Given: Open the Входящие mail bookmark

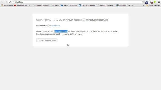Looking at the screenshot, I should pos(125,5).
